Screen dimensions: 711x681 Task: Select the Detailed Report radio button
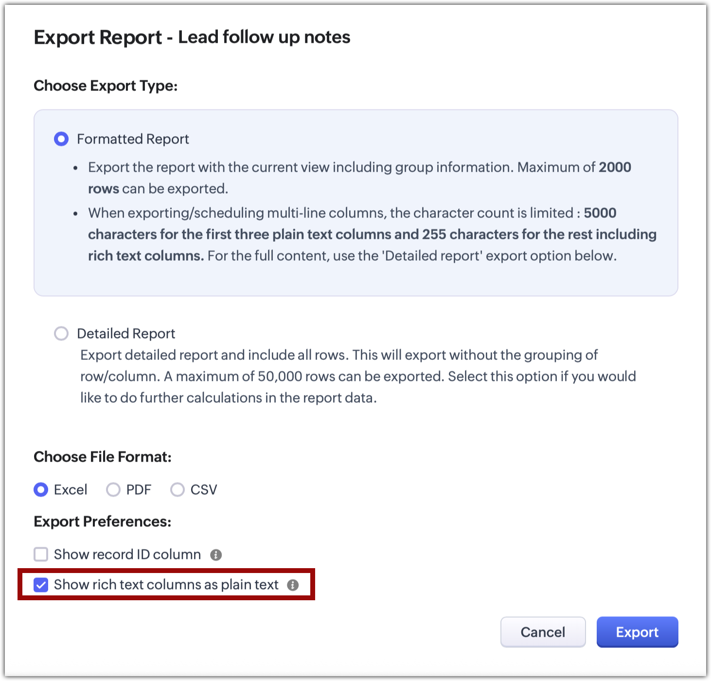[61, 334]
